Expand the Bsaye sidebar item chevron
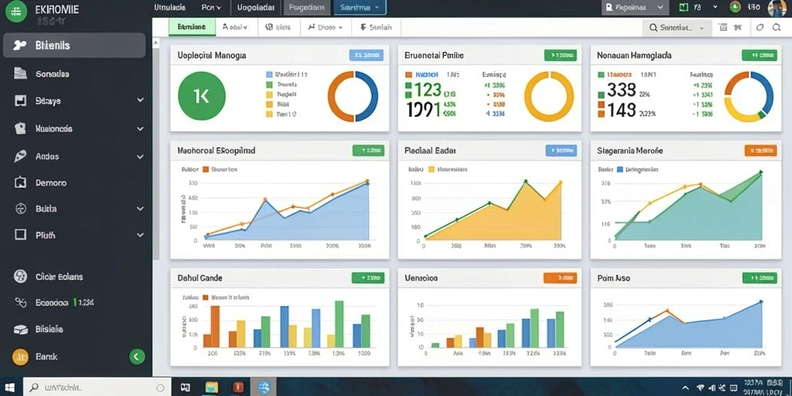 [x=141, y=101]
